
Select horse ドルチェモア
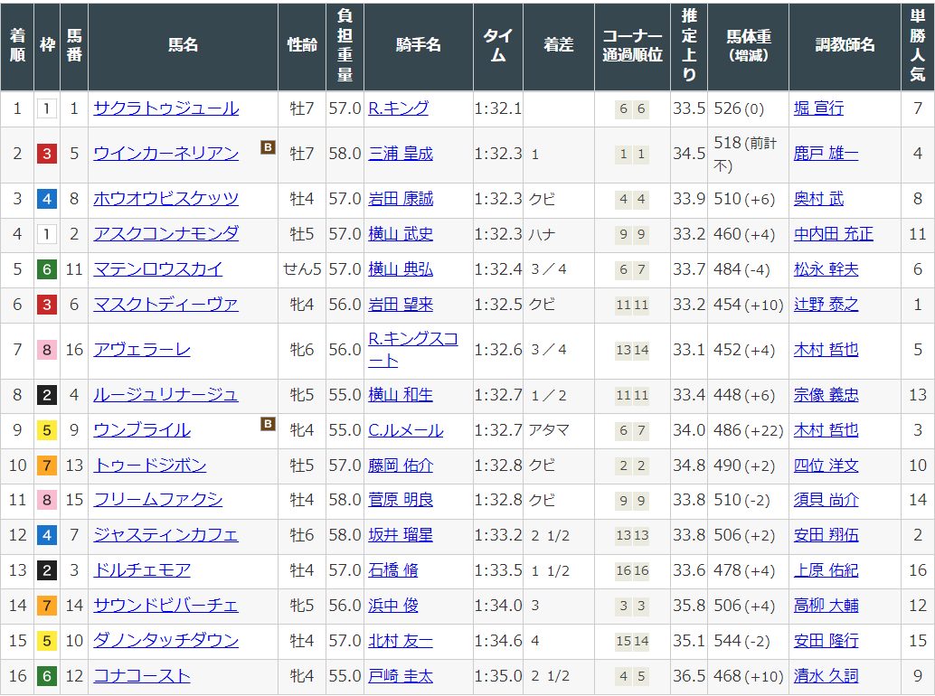click(142, 570)
